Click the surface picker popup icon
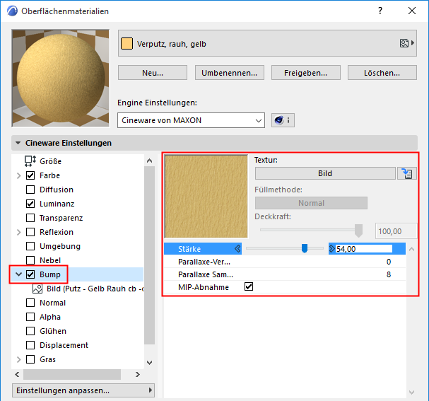 [x=407, y=43]
